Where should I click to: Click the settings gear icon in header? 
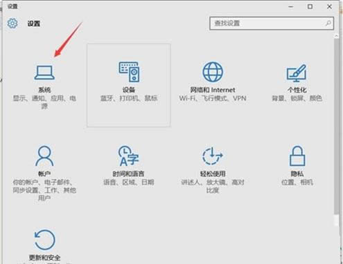pyautogui.click(x=12, y=23)
